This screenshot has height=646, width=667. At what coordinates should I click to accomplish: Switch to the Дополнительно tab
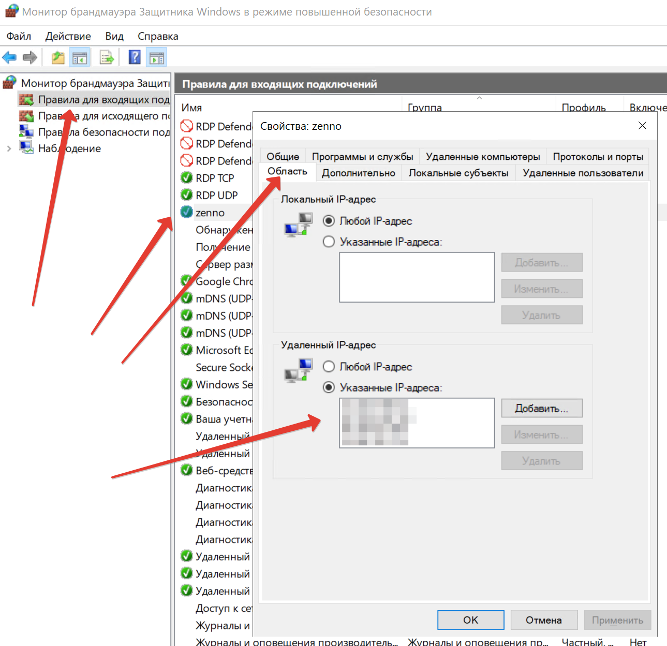click(359, 173)
